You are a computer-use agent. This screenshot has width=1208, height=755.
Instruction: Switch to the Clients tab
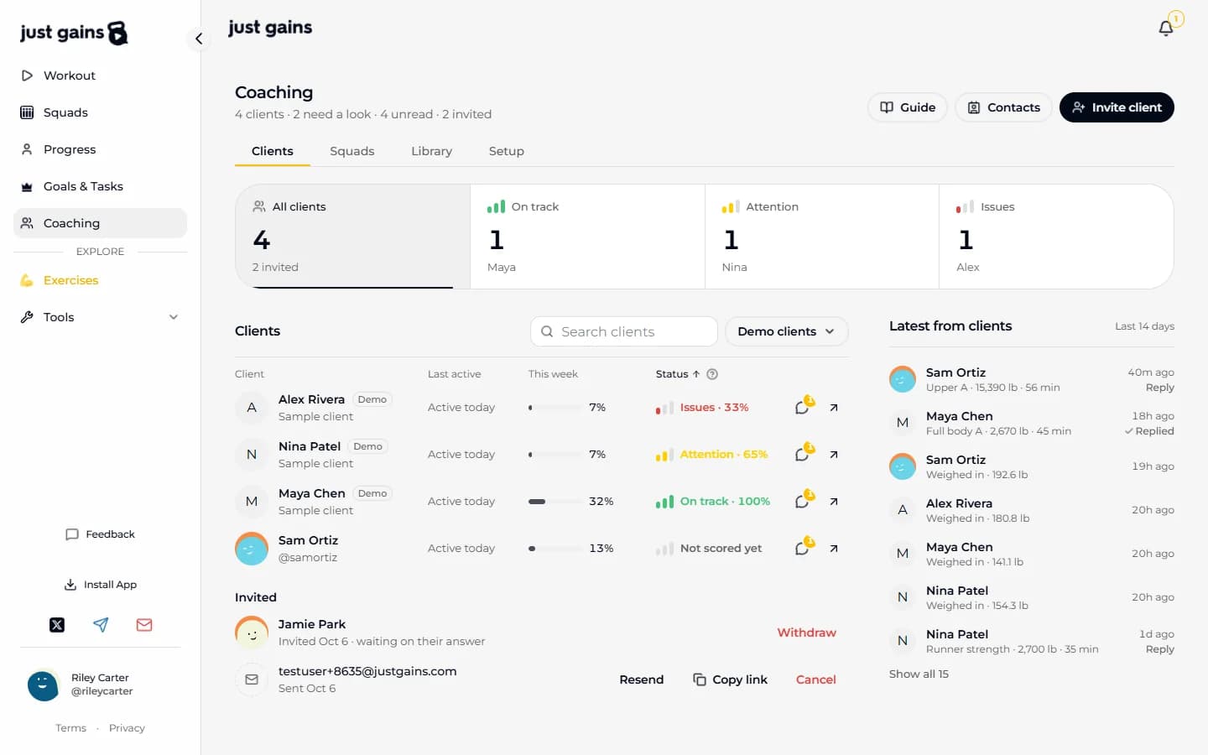[x=273, y=151]
